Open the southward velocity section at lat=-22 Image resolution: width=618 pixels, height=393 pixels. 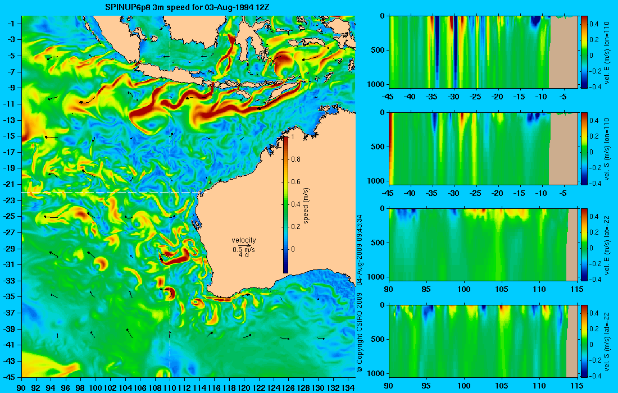coord(484,341)
